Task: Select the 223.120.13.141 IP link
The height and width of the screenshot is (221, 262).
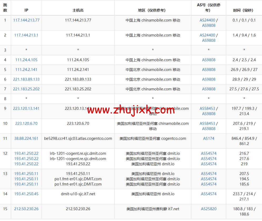Action: (26, 108)
